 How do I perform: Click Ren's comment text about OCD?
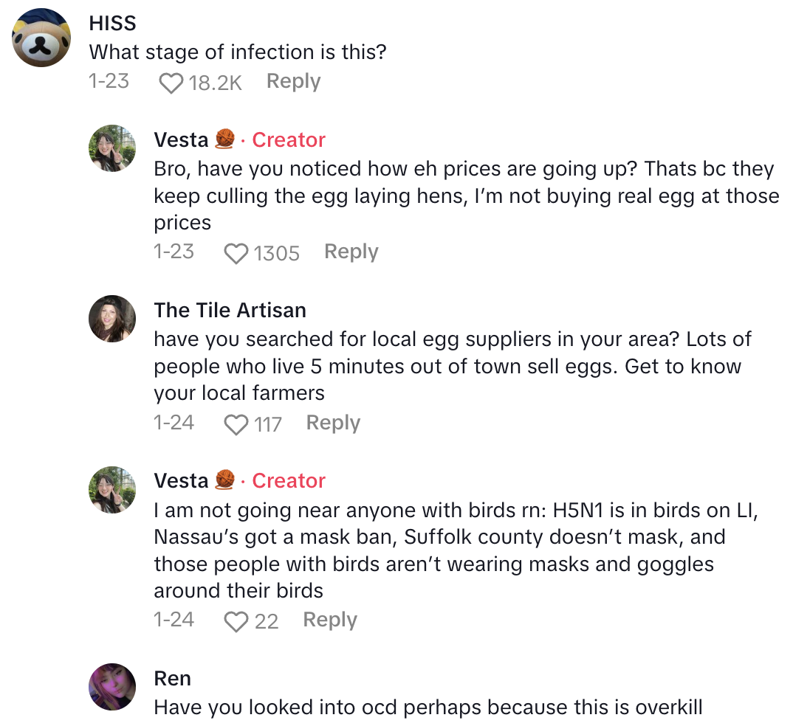click(428, 708)
